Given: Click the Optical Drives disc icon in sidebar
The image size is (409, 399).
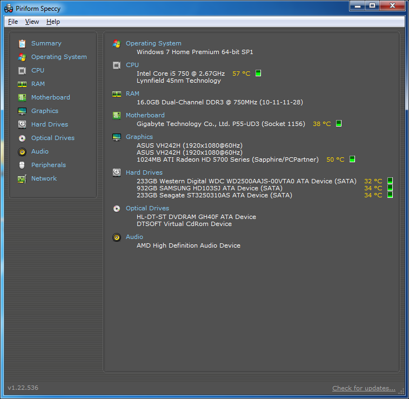Looking at the screenshot, I should (x=22, y=138).
